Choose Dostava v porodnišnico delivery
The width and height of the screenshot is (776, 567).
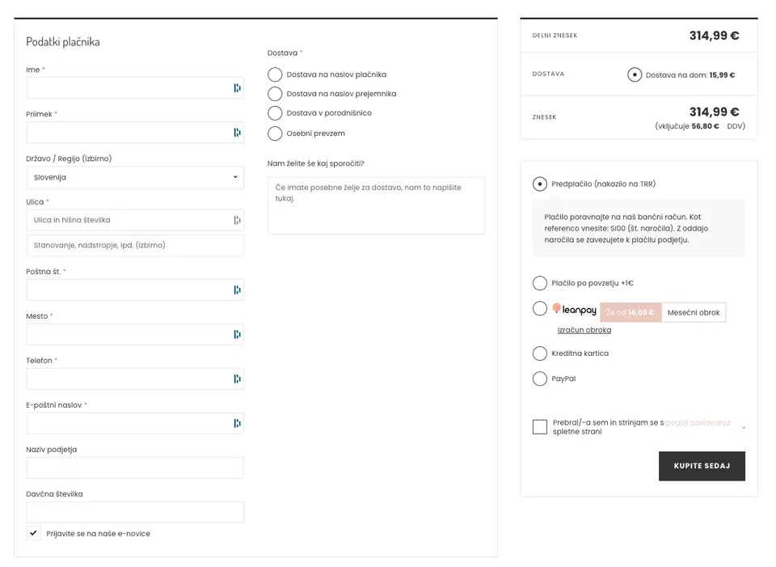point(275,113)
